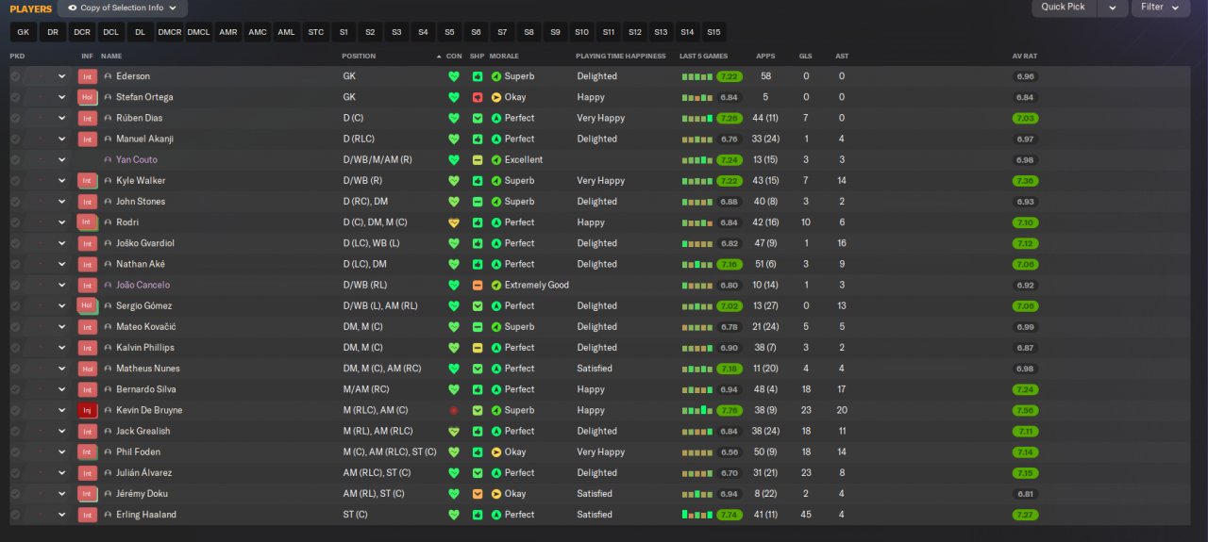Click Kevin De Bruyne's 7.56 average rating
Screen dimensions: 1208x542
pyautogui.click(x=1025, y=410)
